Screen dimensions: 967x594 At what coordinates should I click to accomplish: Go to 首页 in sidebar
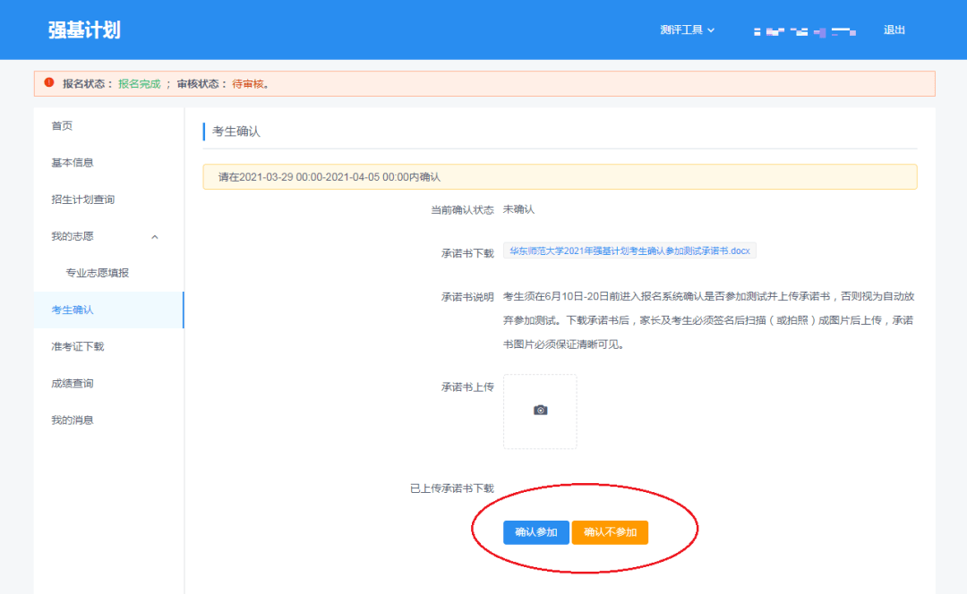[62, 126]
